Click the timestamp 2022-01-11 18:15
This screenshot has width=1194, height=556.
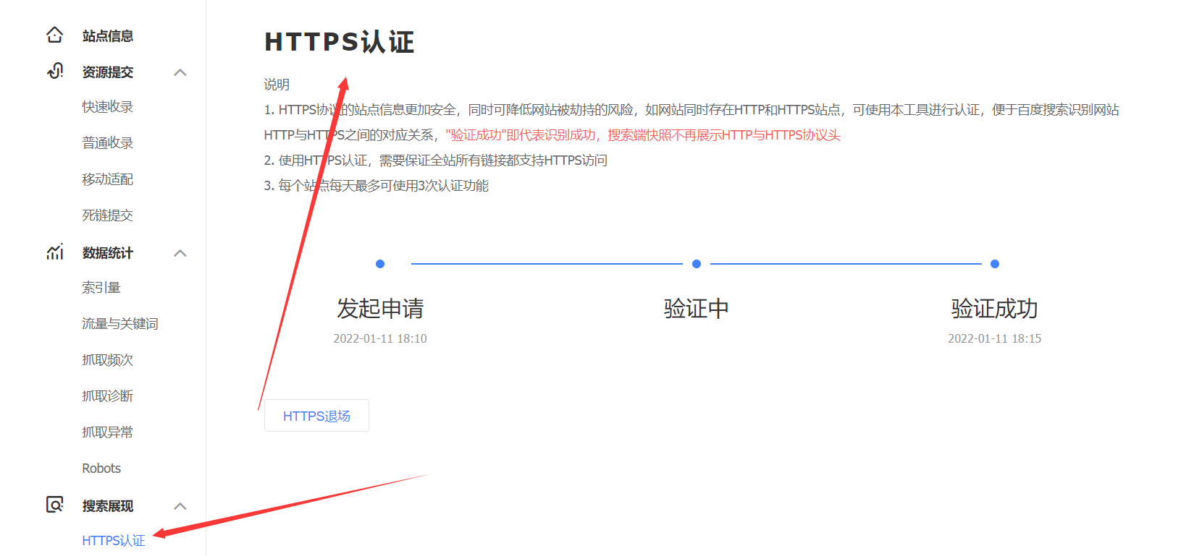(995, 338)
